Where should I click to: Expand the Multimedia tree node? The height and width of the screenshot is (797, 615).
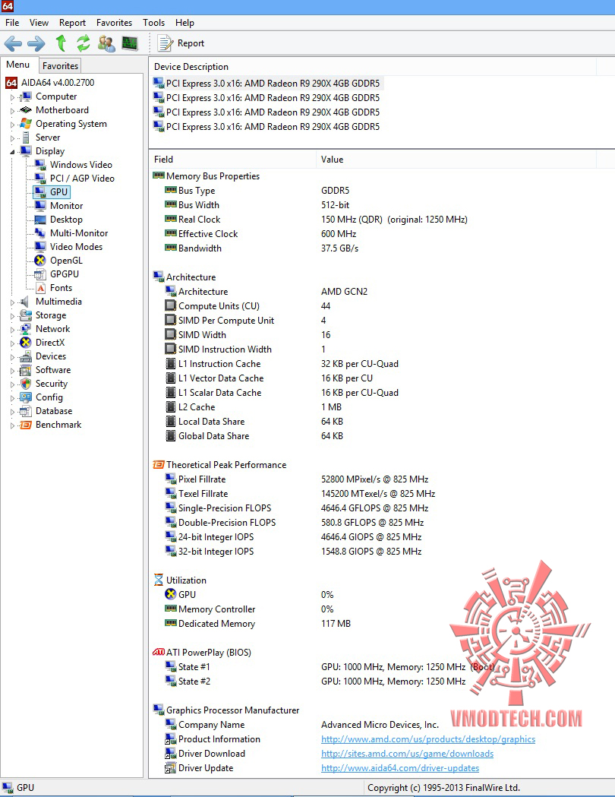pyautogui.click(x=13, y=302)
